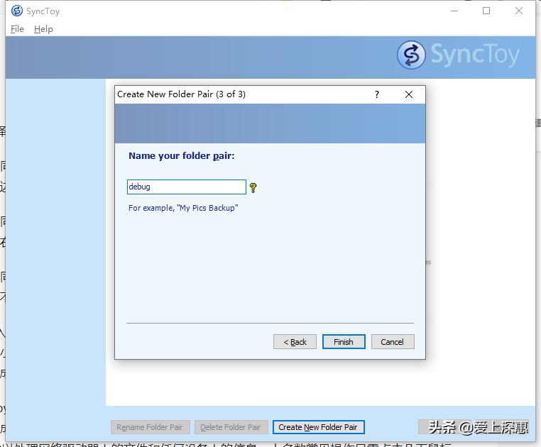Image resolution: width=541 pixels, height=447 pixels.
Task: Close the Create New Folder Pair dialog
Action: click(x=409, y=94)
